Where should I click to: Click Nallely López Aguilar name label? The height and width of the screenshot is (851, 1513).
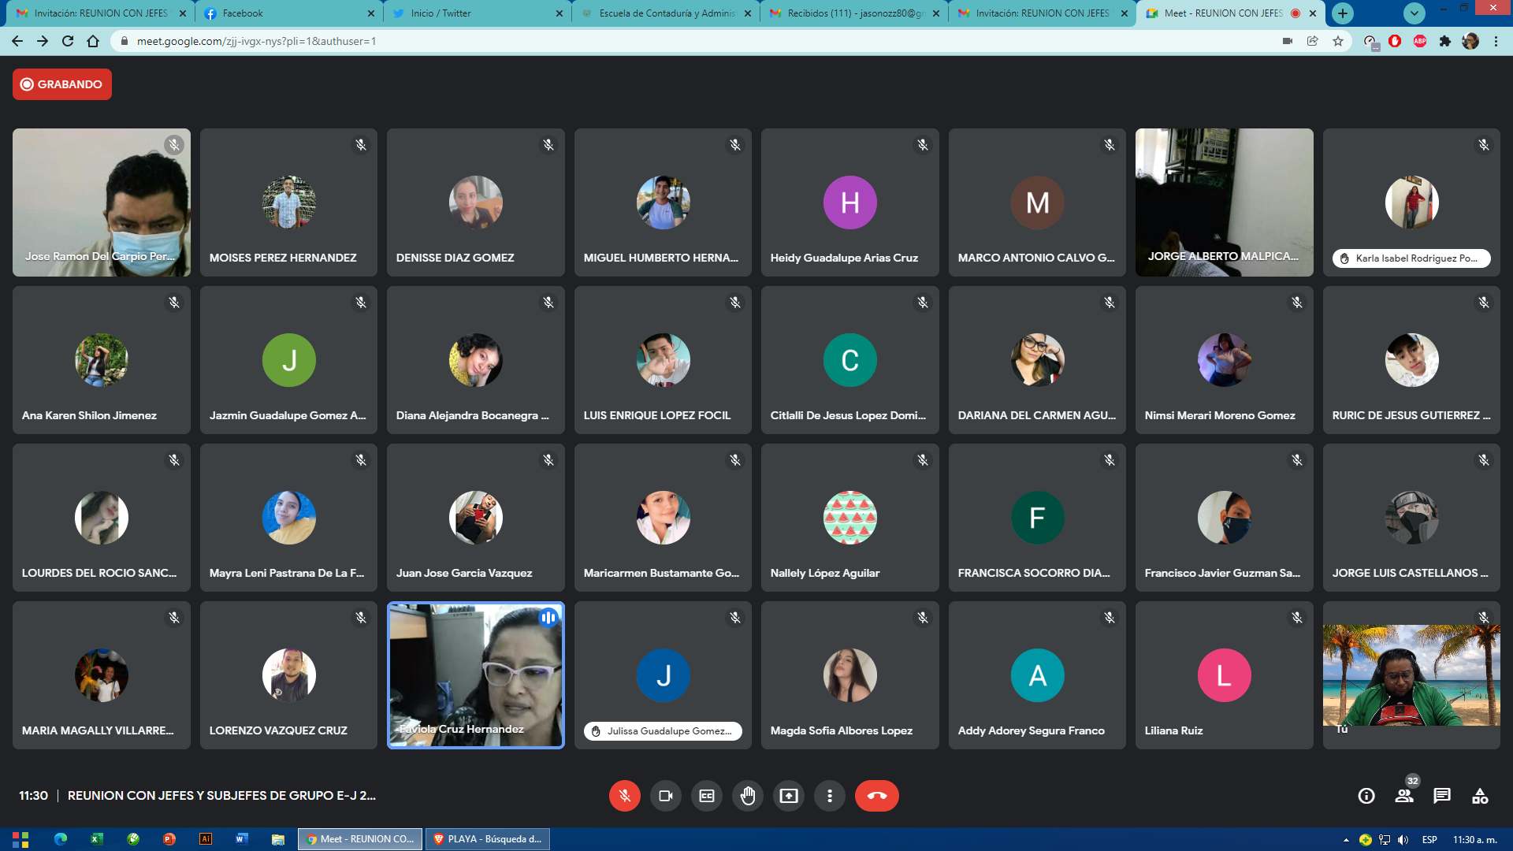825,573
